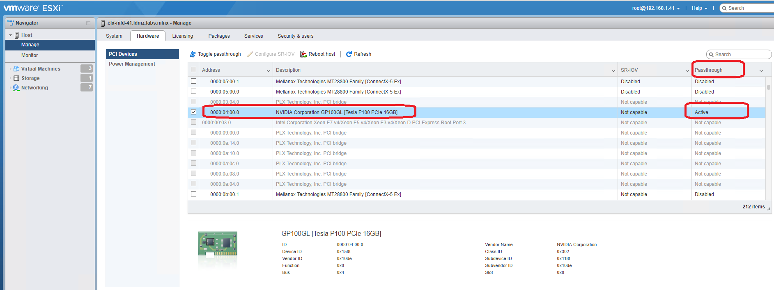The height and width of the screenshot is (290, 774).
Task: Uncheck the NVIDIA GP100GL row checkbox
Action: 193,112
